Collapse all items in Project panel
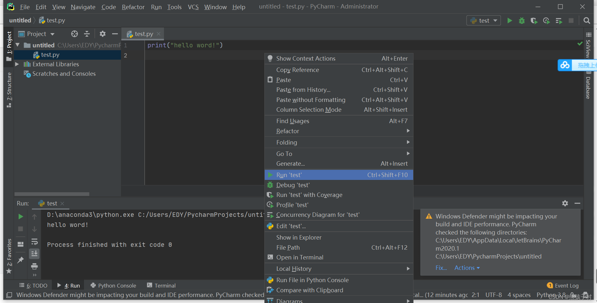Screen dimensions: 597x303 [x=87, y=34]
